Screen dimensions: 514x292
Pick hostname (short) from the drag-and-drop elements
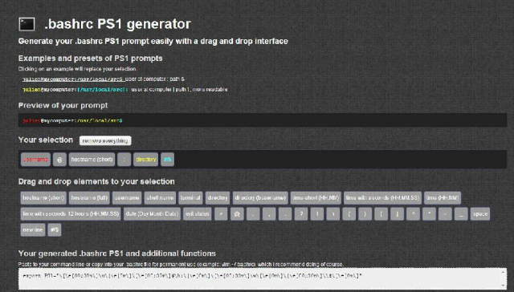(43, 198)
